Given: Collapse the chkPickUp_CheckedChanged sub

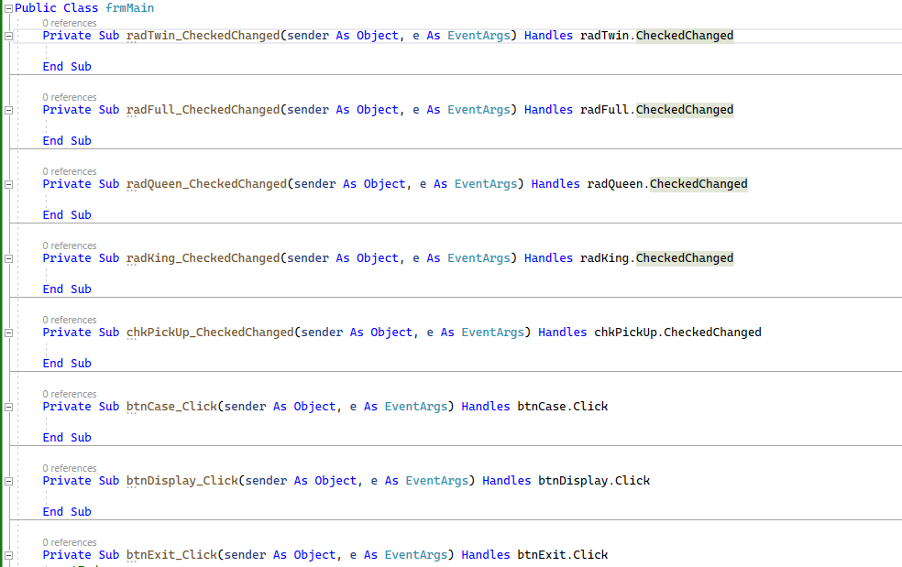Looking at the screenshot, I should pyautogui.click(x=7, y=333).
